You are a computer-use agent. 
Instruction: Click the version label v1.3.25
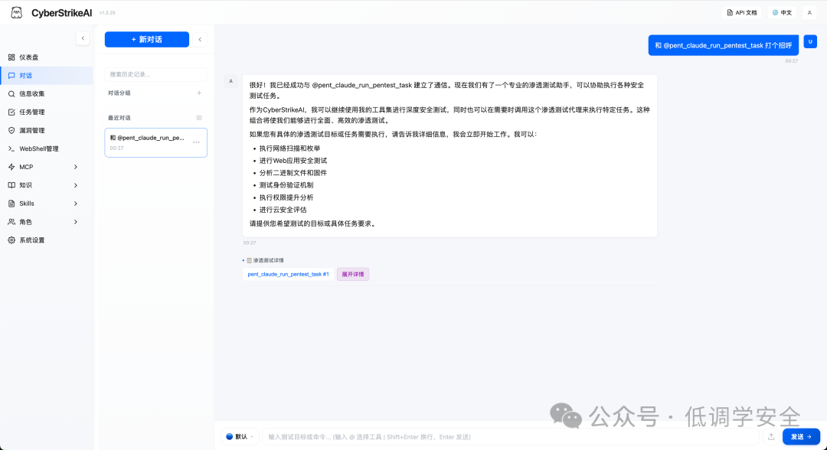click(x=107, y=13)
